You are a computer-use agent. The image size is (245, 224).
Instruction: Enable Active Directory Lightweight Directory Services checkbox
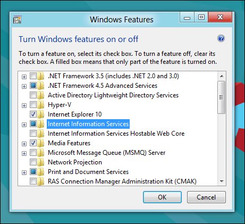pyautogui.click(x=33, y=95)
